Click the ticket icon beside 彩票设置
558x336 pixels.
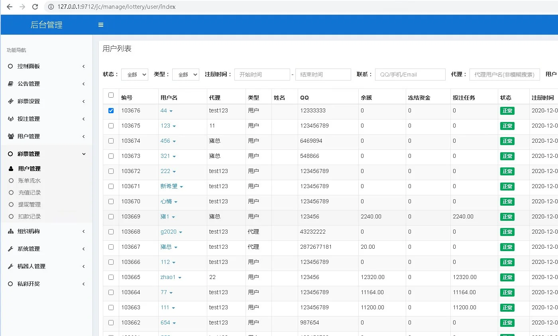click(x=11, y=101)
